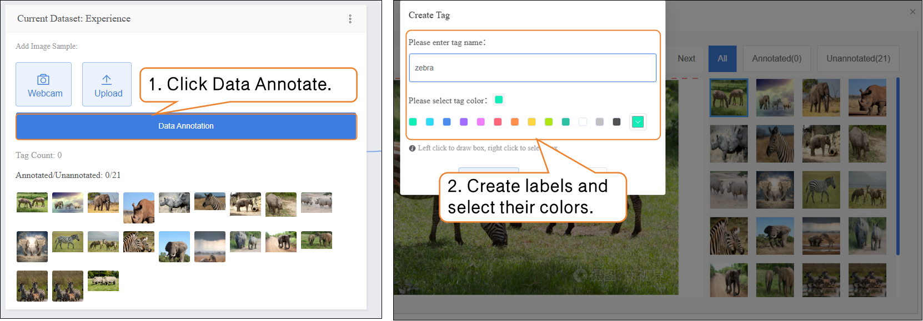Viewport: 923px width, 321px height.
Task: Open the Webcam capture option
Action: pyautogui.click(x=43, y=84)
